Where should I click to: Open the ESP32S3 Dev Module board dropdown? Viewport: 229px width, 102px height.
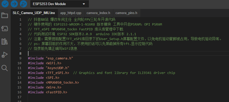tap(60, 4)
